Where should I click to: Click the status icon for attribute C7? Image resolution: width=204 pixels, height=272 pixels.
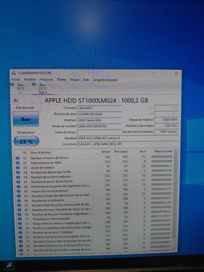[21, 242]
